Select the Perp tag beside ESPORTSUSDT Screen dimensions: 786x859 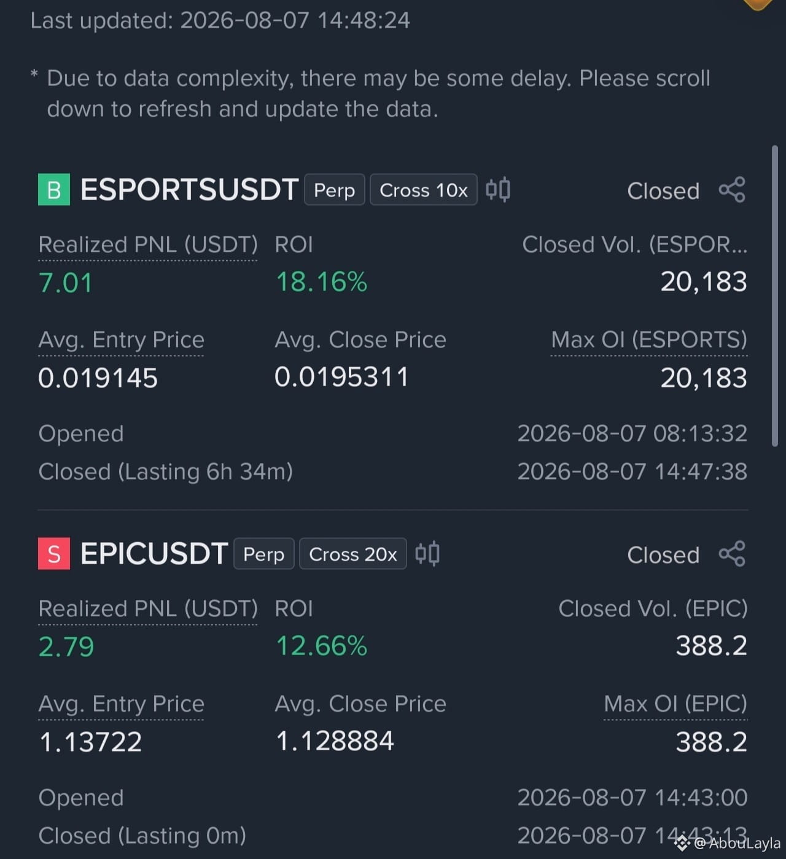[x=335, y=190]
